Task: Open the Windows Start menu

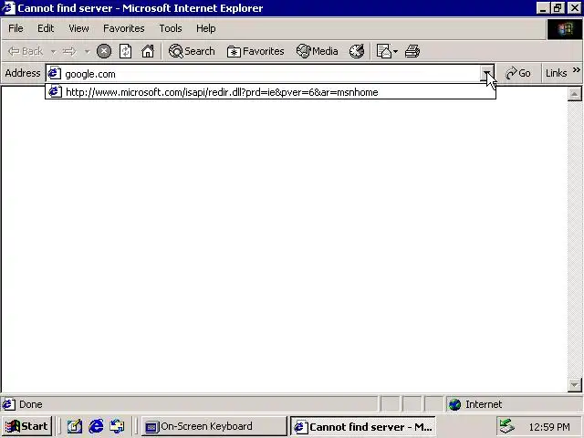Action: pyautogui.click(x=26, y=426)
